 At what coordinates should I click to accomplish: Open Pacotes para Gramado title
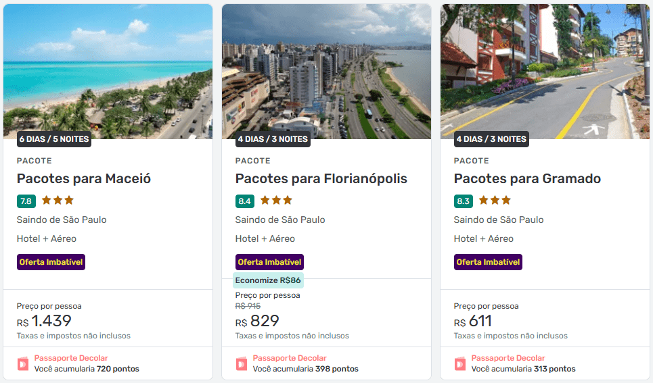[x=527, y=179]
